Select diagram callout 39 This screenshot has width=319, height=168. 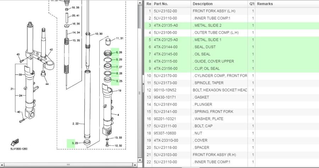[20, 75]
